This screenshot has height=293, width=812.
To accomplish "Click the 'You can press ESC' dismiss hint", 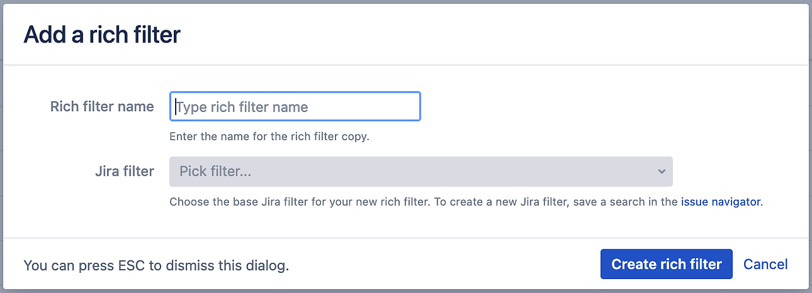I will [156, 265].
